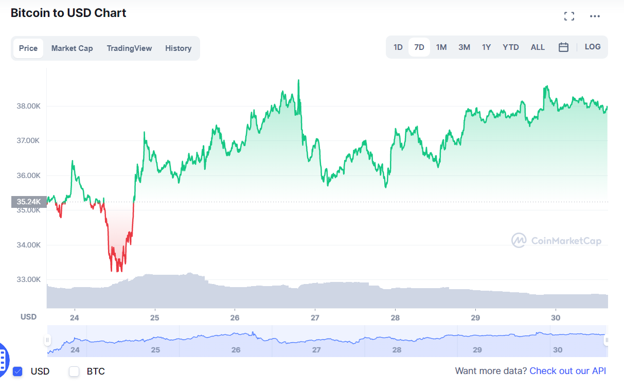Select the 1D time range
Image resolution: width=624 pixels, height=390 pixels.
398,47
